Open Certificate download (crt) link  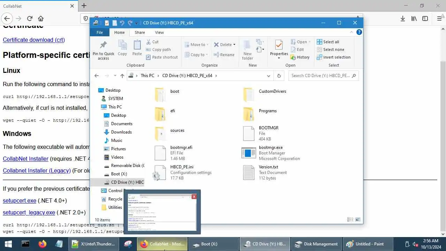(34, 40)
